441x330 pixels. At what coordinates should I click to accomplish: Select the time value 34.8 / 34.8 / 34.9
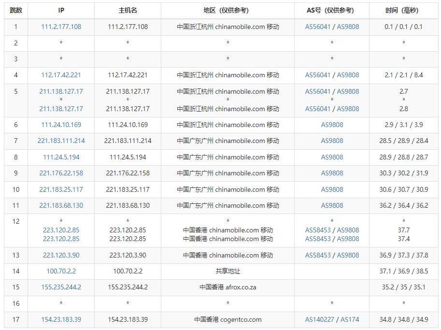tap(404, 319)
